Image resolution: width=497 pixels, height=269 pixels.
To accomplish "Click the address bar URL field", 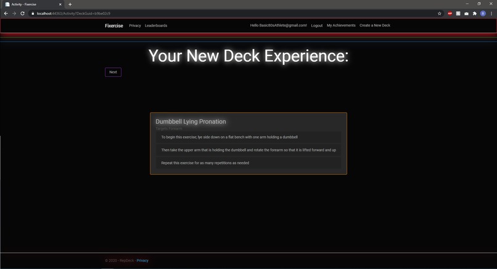I will 234,14.
